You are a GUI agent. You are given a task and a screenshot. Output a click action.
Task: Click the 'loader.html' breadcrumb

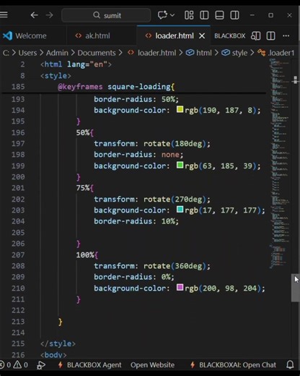(x=156, y=53)
